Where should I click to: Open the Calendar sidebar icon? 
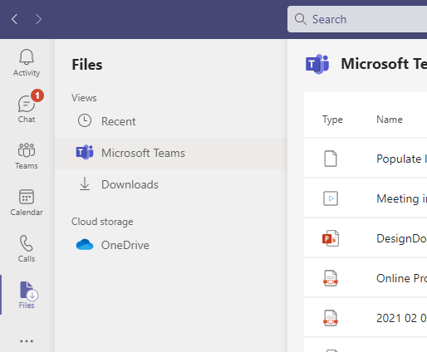point(27,203)
